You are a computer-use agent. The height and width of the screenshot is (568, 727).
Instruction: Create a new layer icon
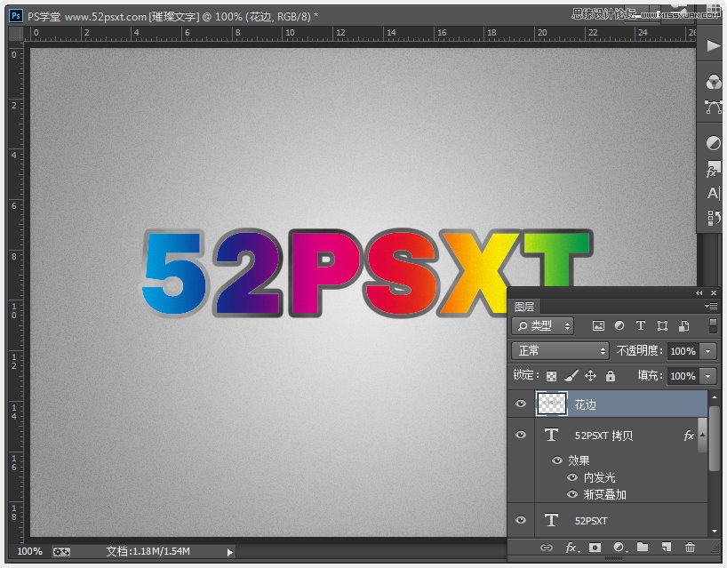click(667, 548)
